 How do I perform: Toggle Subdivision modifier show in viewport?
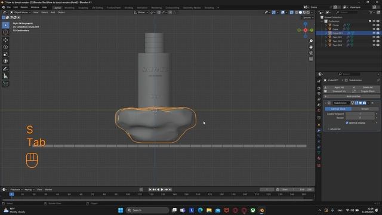pyautogui.click(x=361, y=103)
